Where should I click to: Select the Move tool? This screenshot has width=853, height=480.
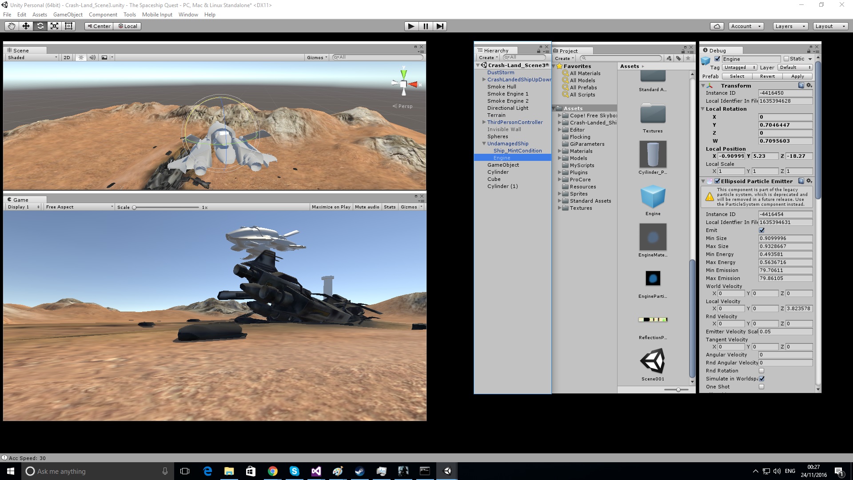click(x=26, y=26)
